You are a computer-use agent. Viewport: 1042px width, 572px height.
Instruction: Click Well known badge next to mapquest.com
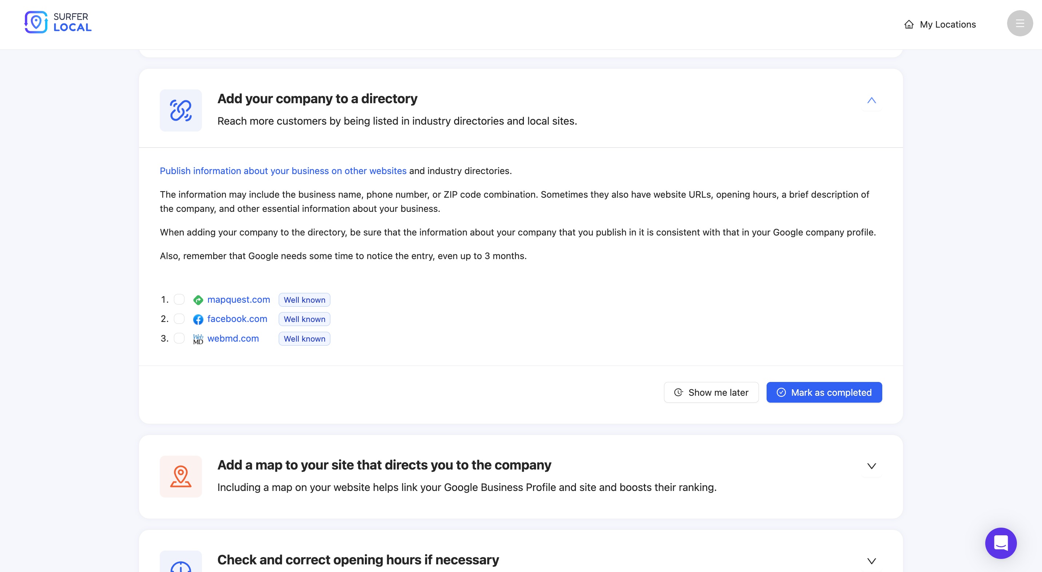(304, 300)
